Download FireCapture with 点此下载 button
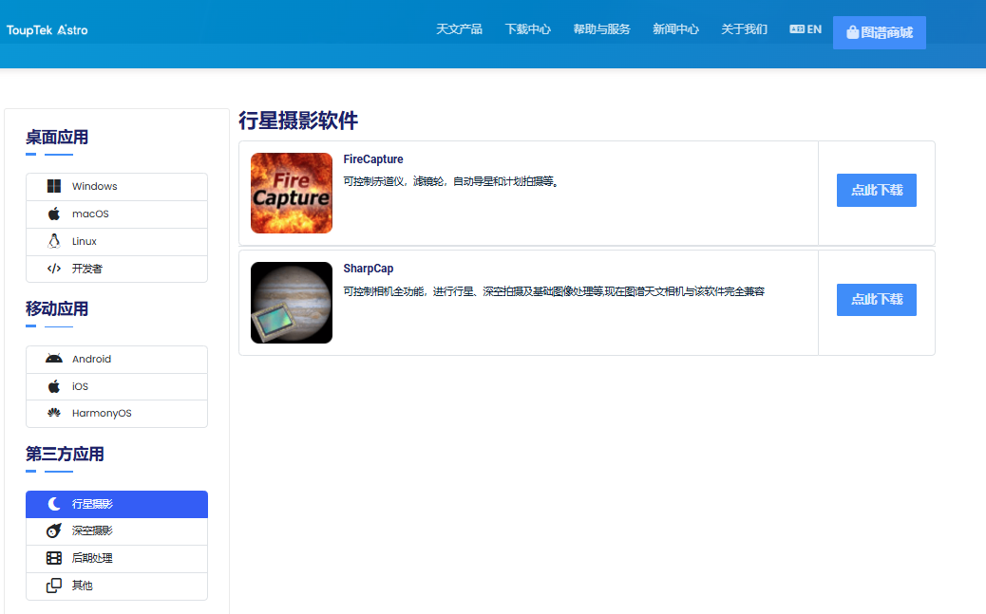 [x=876, y=190]
